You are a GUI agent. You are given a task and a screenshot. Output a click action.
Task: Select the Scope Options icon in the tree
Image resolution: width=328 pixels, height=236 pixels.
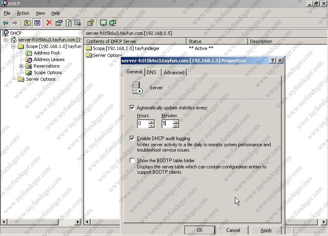point(29,73)
